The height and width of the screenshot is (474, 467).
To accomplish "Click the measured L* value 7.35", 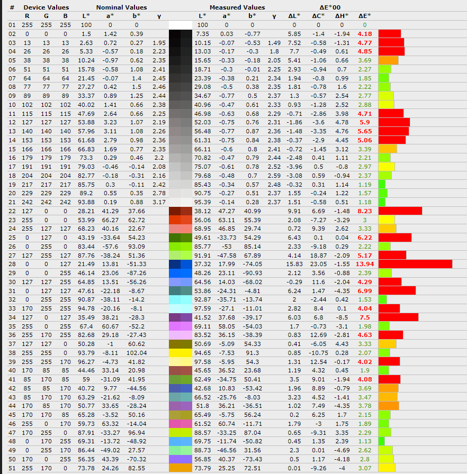I will (202, 34).
